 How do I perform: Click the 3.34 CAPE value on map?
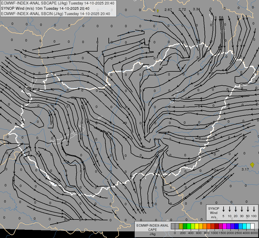click(x=196, y=9)
